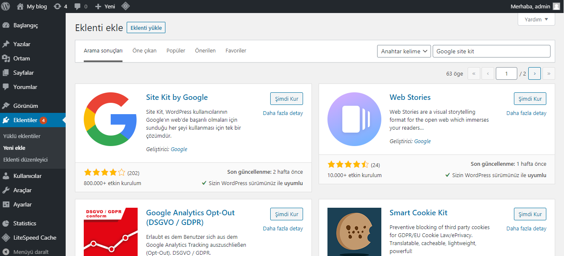This screenshot has width=564, height=256.
Task: Open the Merhaba, admin account menu
Action: (535, 6)
